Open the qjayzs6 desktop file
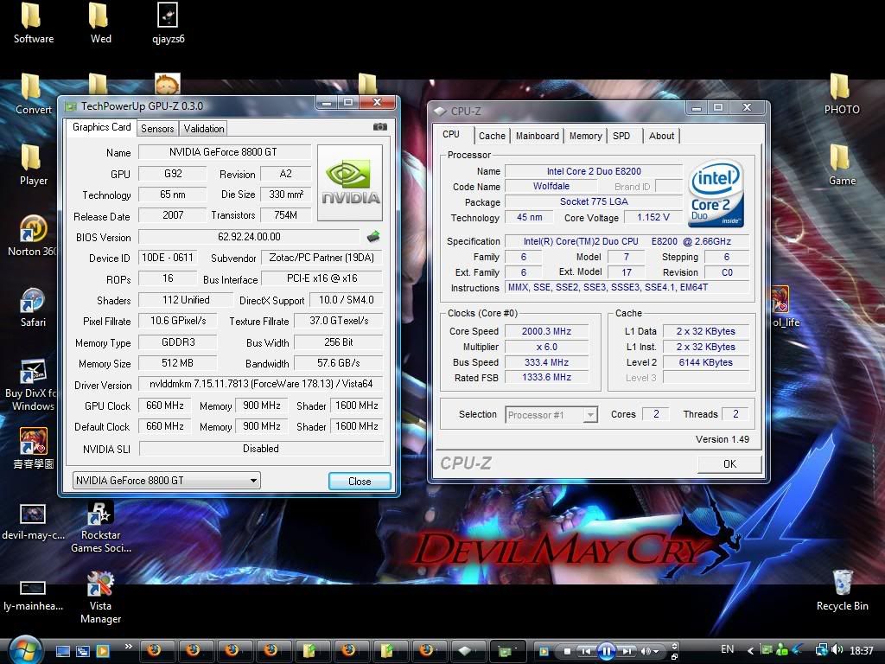Screen dimensions: 885x664 point(169,23)
